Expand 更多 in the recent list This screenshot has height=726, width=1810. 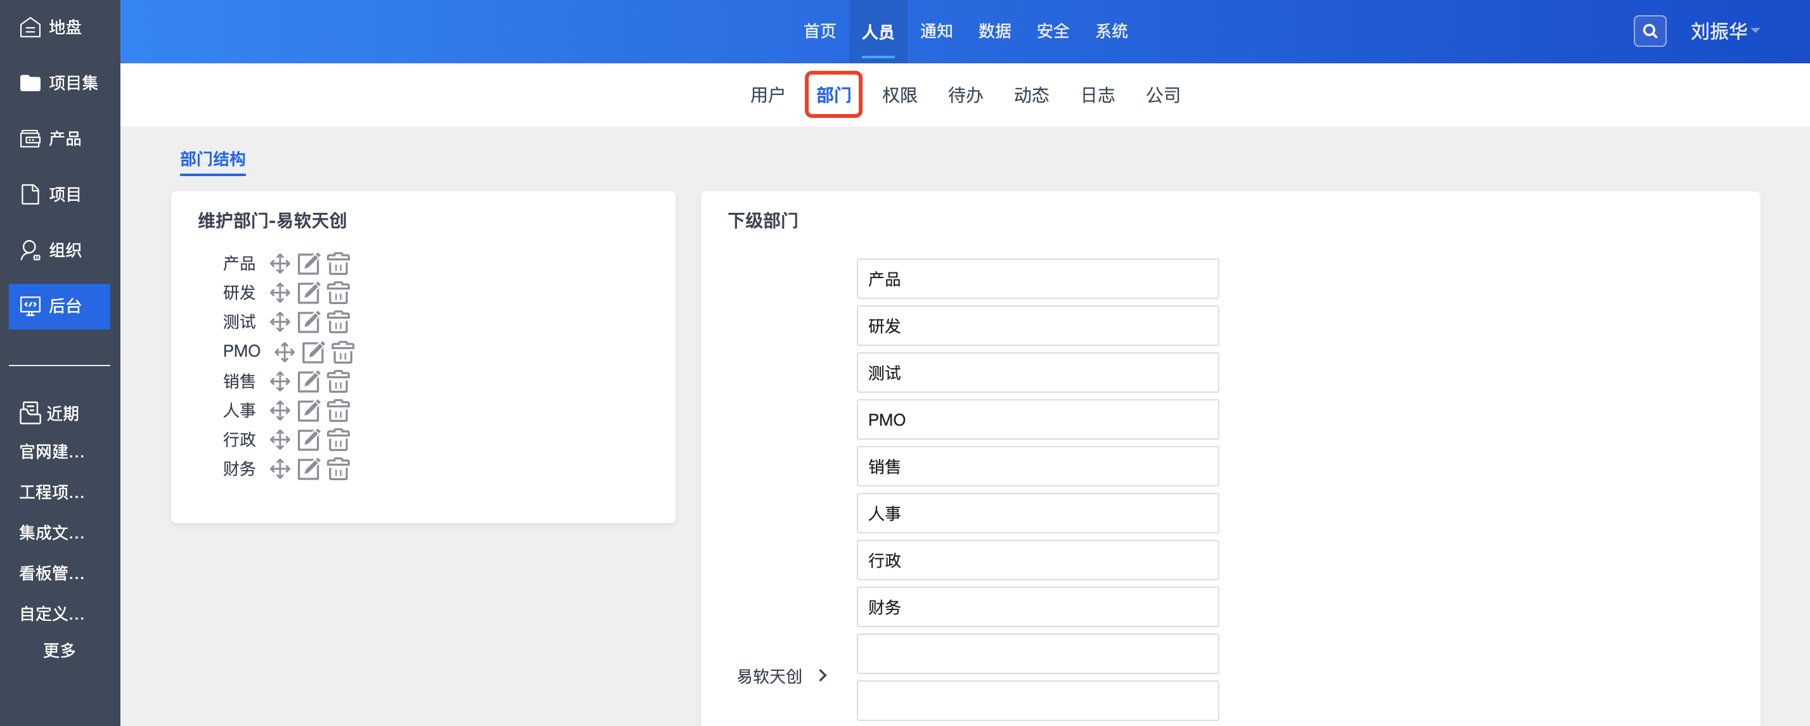(59, 650)
